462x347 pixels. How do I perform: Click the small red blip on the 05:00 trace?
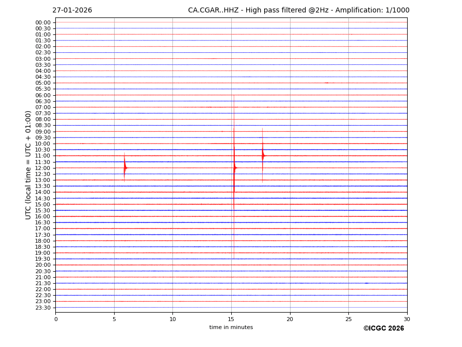pos(326,83)
